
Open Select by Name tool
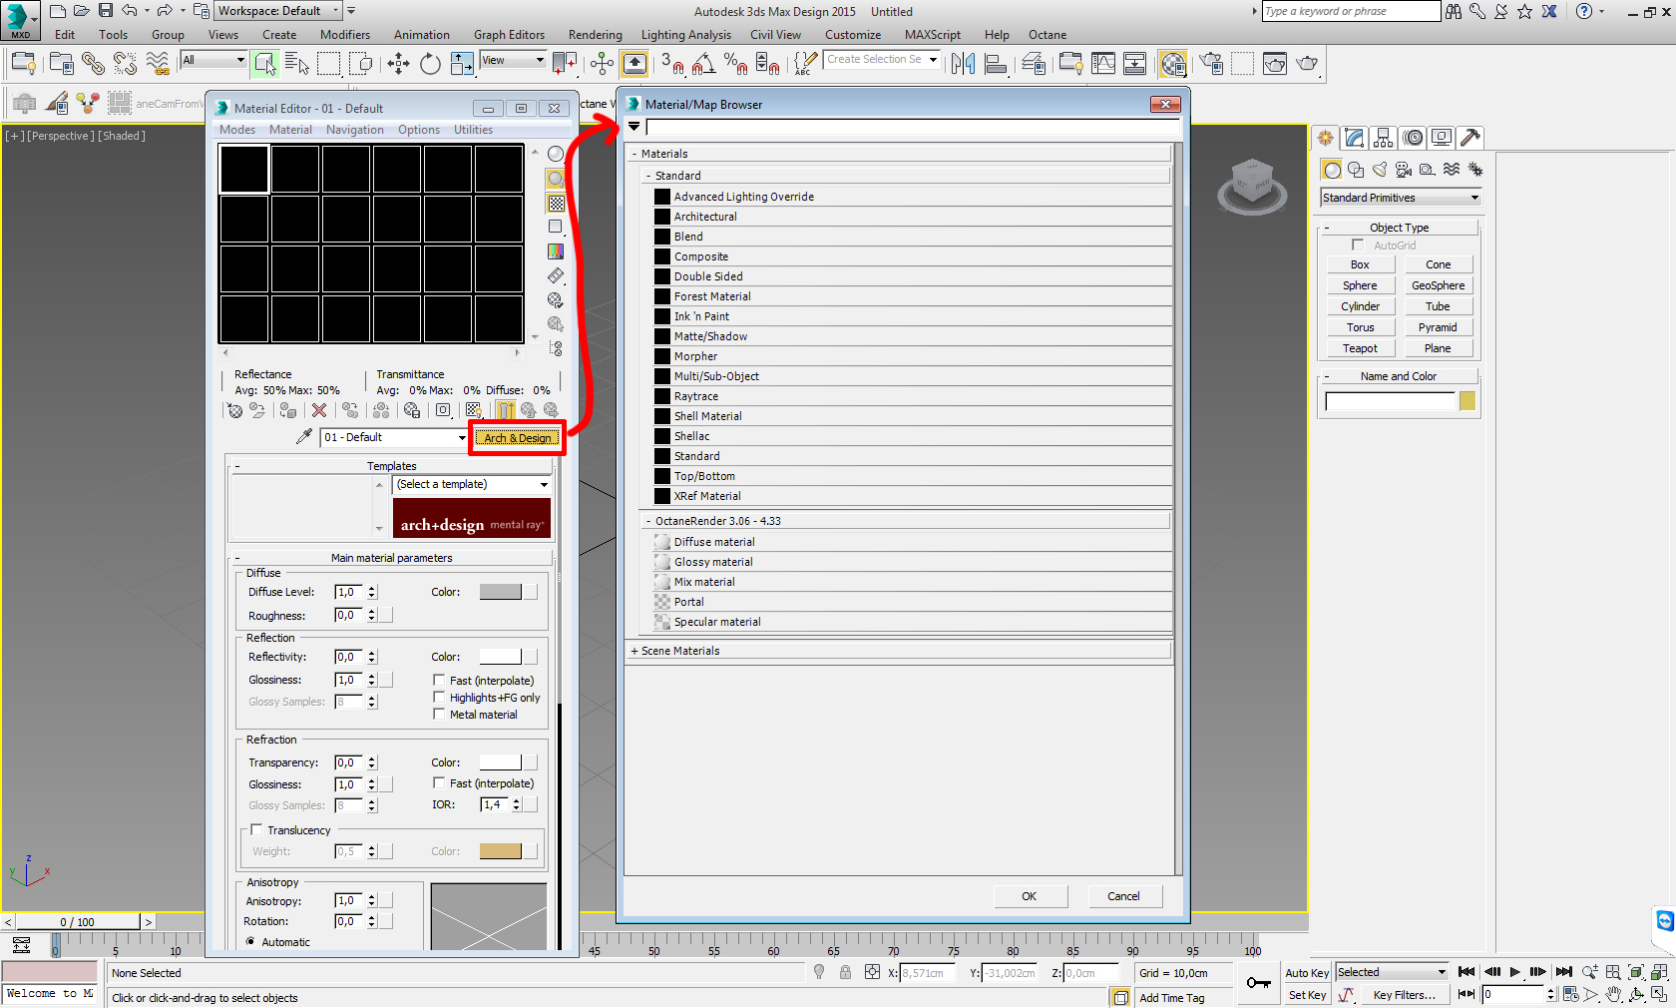pyautogui.click(x=297, y=64)
